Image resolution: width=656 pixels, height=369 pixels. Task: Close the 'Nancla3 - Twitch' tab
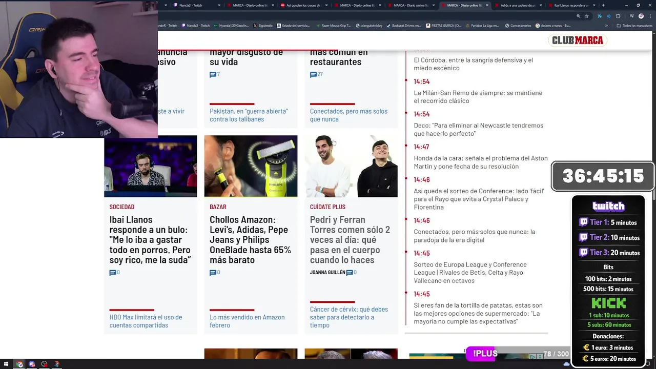(x=219, y=5)
